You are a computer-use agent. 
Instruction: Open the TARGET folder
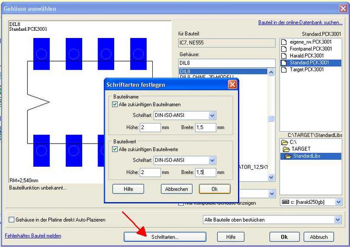(x=300, y=149)
